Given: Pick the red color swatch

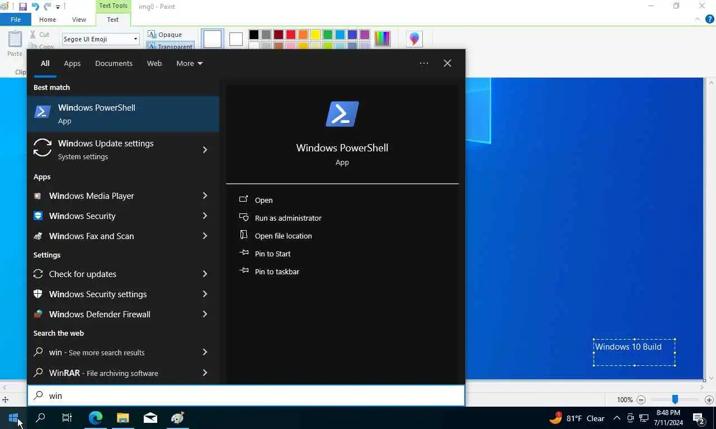Looking at the screenshot, I should (291, 35).
